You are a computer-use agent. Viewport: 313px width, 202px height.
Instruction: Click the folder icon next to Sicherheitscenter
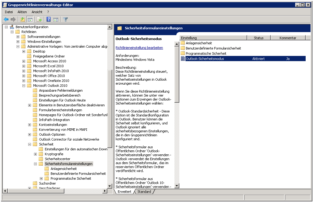pos(41,159)
